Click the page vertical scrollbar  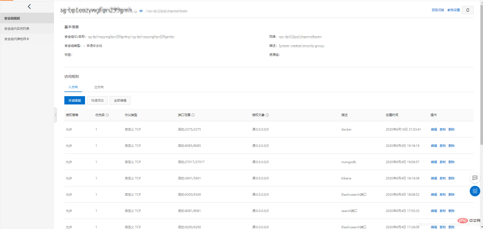(481, 75)
